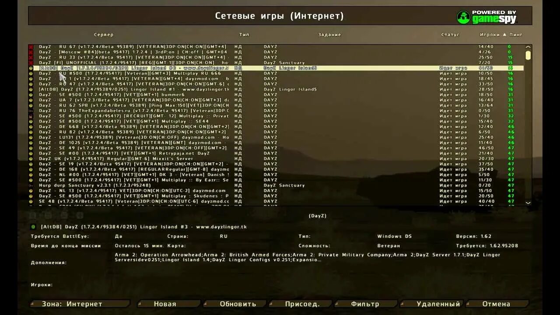Click the yellow status icon beside DayZ - DE 668
The height and width of the screenshot is (315, 560).
pyautogui.click(x=31, y=126)
